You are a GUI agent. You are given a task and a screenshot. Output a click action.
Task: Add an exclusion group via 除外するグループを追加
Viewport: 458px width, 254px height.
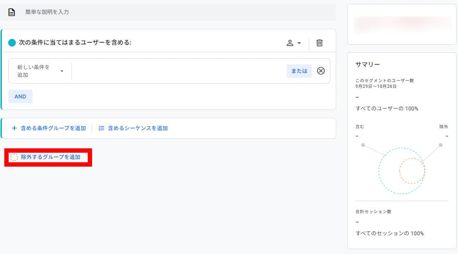coord(50,157)
